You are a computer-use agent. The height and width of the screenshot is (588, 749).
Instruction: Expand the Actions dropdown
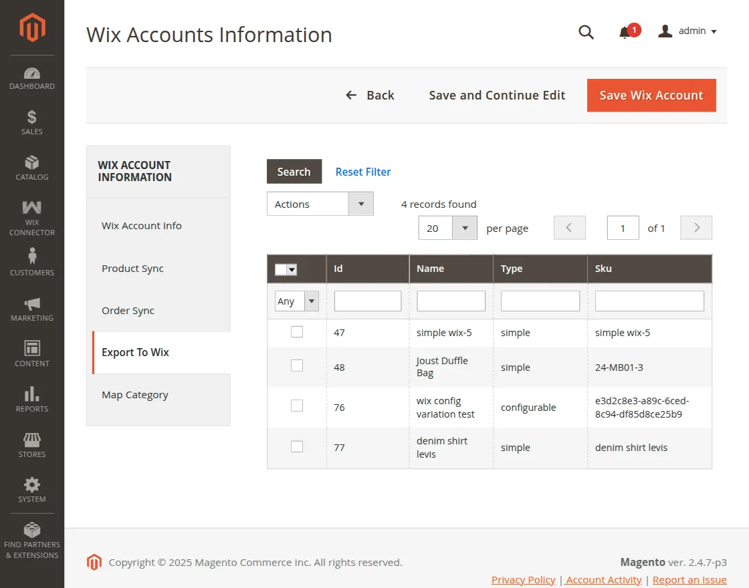pos(320,204)
